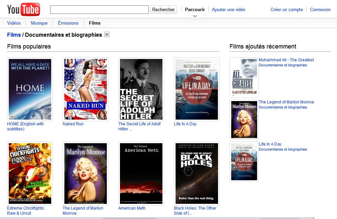Open the small Life In A Day poster in recently added
The height and width of the screenshot is (219, 337).
click(244, 162)
